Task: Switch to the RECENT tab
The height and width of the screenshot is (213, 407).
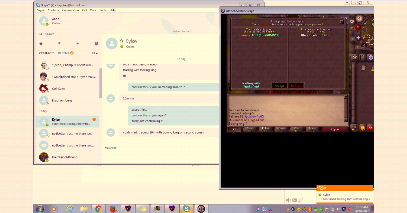Action: (x=64, y=53)
